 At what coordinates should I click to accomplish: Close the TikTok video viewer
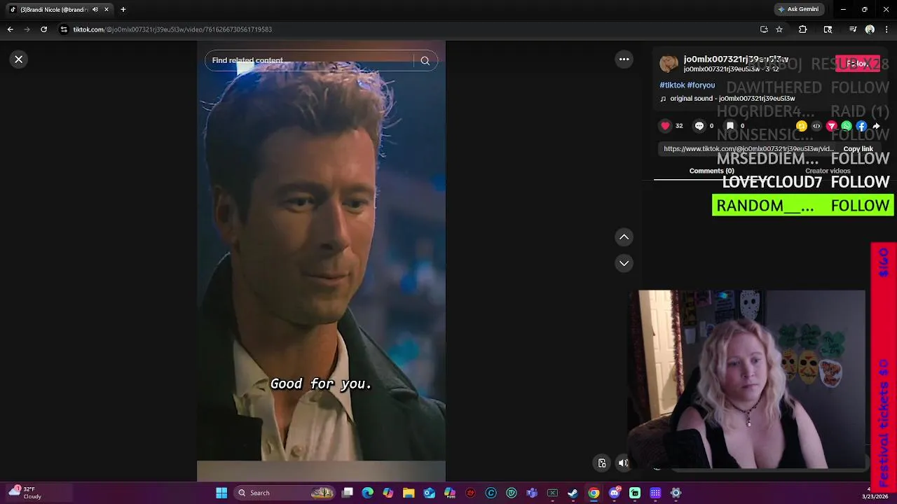[x=19, y=59]
